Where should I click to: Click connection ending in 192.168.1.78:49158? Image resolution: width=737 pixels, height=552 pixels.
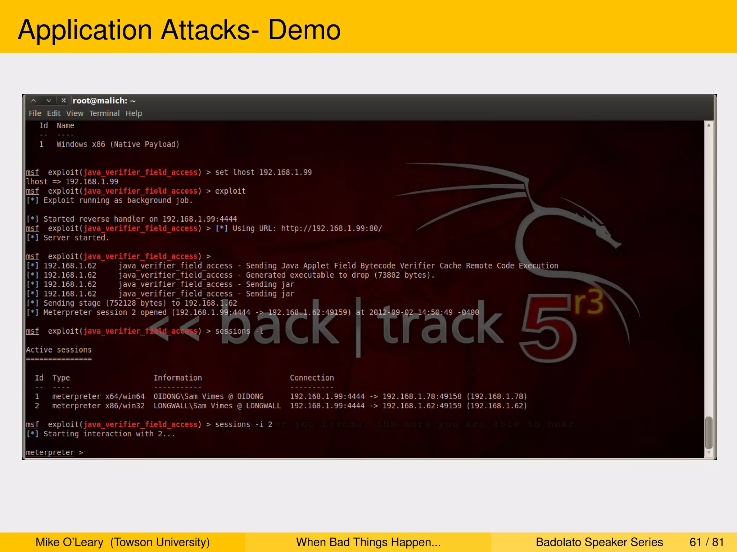(408, 396)
